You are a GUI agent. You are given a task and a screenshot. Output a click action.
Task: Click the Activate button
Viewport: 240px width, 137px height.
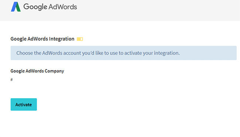(x=24, y=105)
